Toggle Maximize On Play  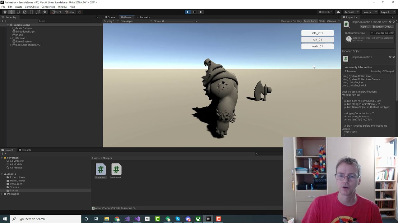tap(291, 21)
